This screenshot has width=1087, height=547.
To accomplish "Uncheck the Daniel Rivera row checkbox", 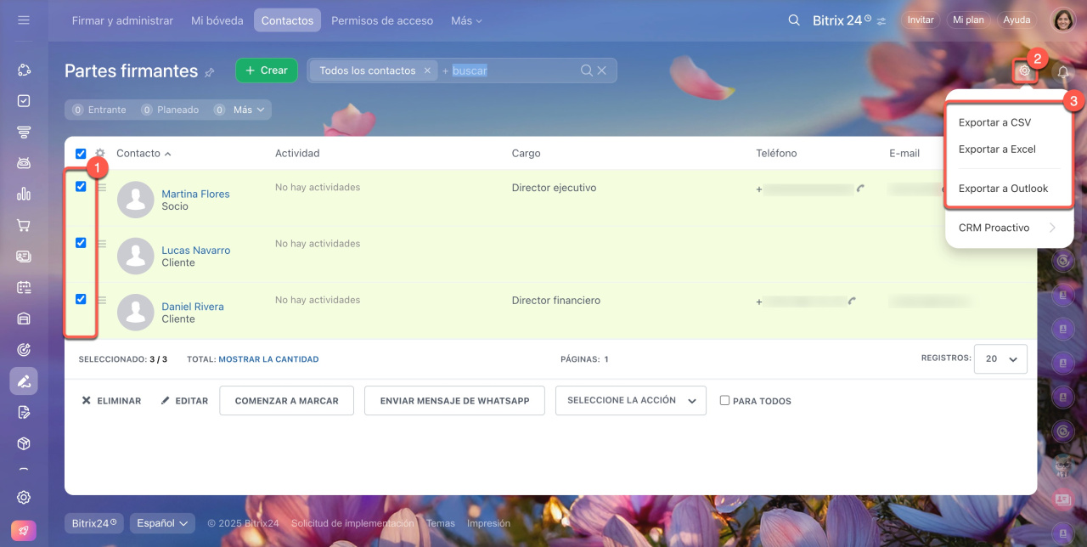I will (81, 299).
